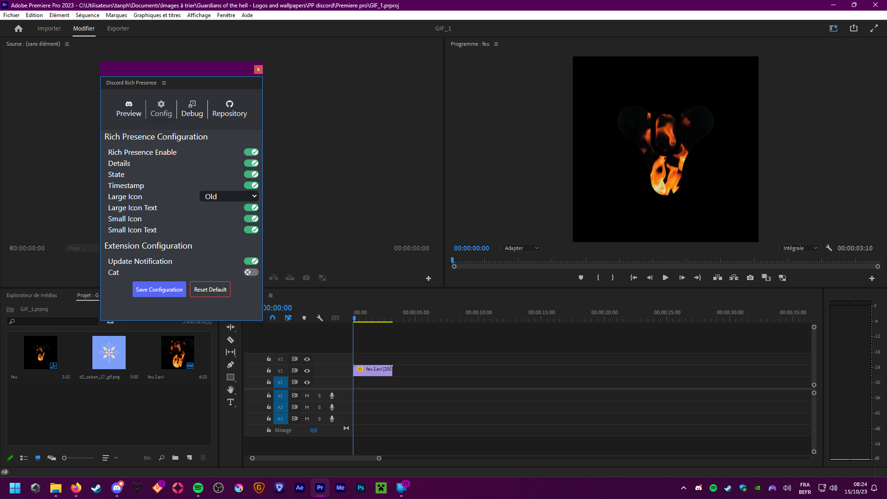Expand the Adapter zoom level dropdown
The image size is (887, 499).
(521, 248)
